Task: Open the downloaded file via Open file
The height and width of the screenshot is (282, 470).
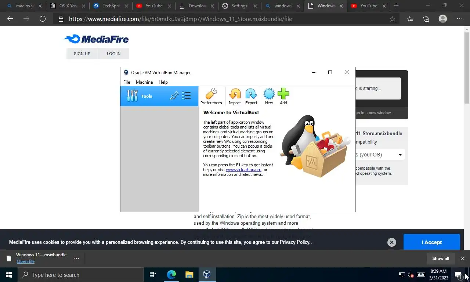Action: [26, 261]
